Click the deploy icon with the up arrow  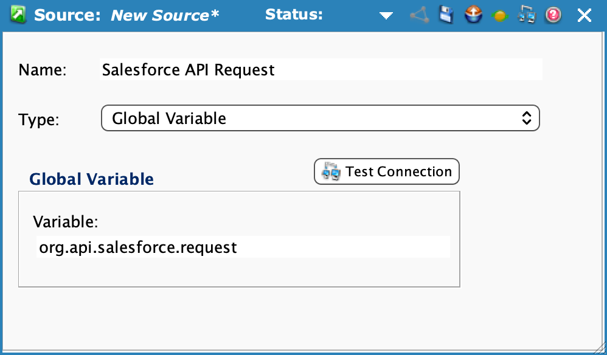click(473, 16)
